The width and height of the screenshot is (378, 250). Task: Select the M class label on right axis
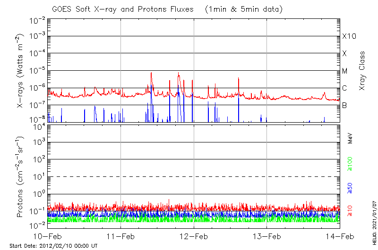345,71
